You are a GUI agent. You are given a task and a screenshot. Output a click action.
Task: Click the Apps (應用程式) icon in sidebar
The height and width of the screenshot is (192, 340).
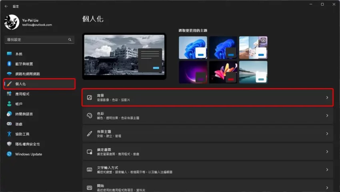9,94
